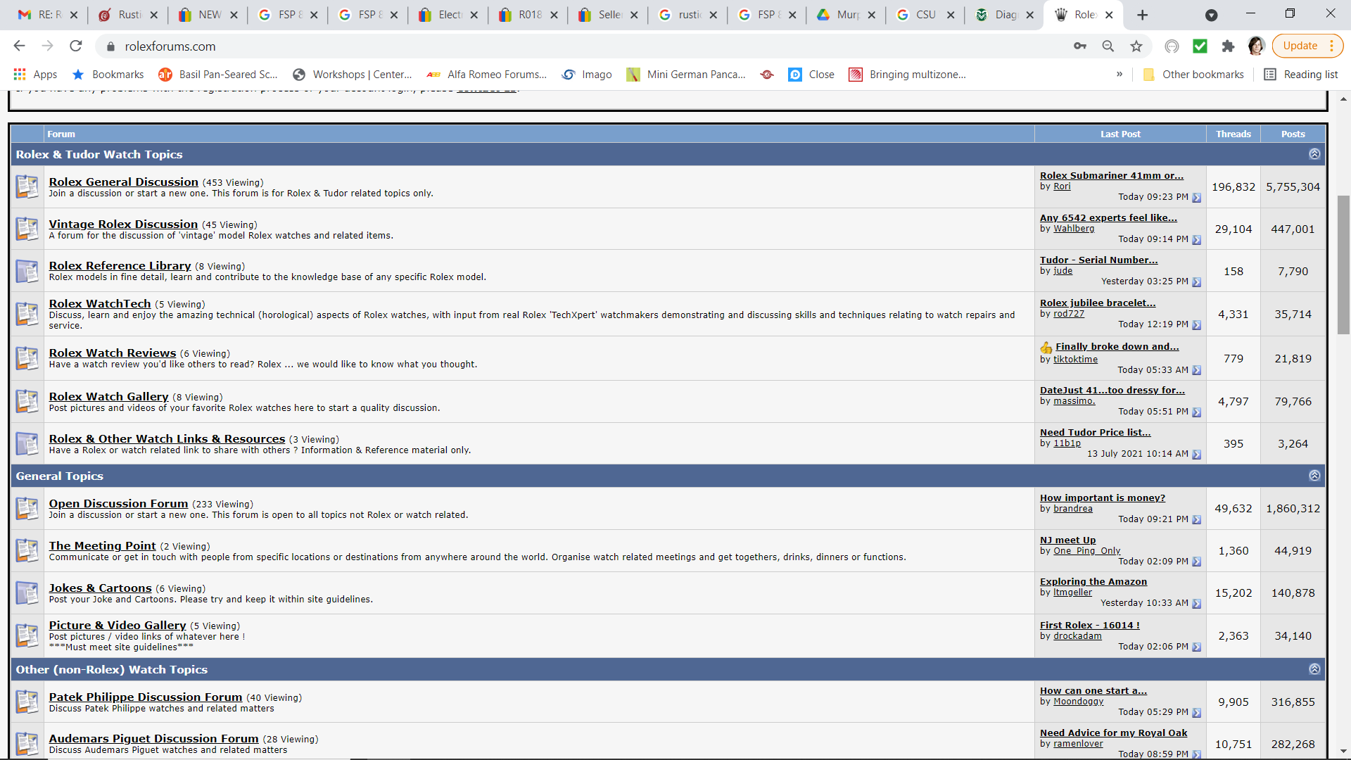Click the address bar URL field
Image resolution: width=1351 pixels, height=760 pixels.
pyautogui.click(x=591, y=46)
